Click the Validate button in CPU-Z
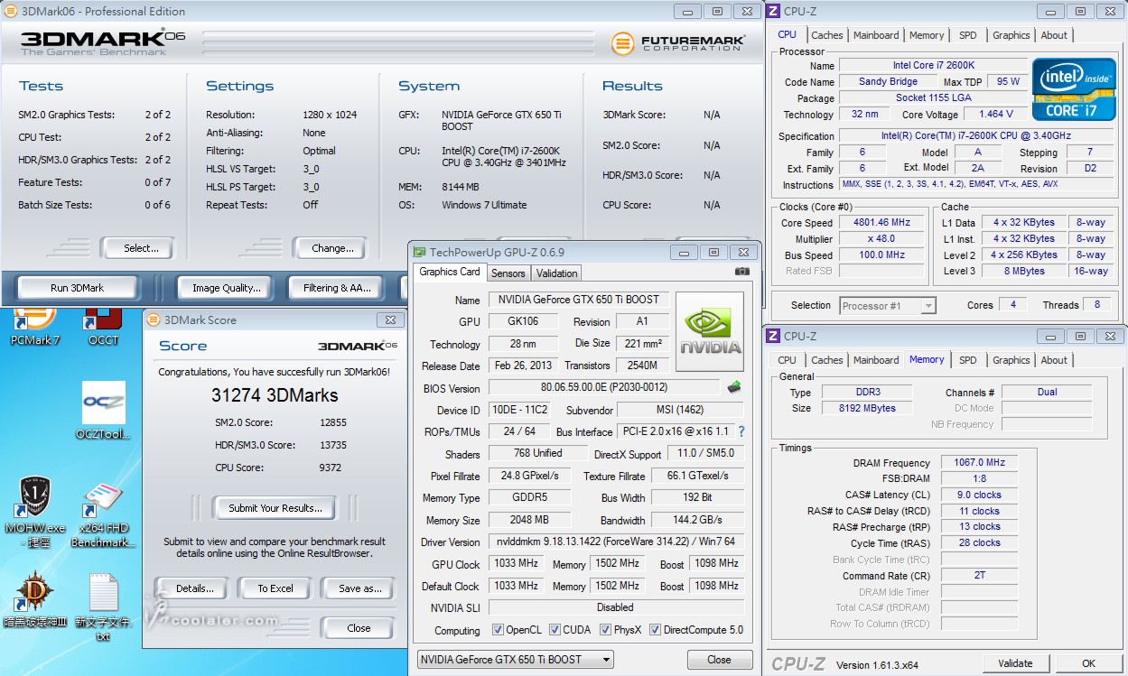 point(1015,663)
